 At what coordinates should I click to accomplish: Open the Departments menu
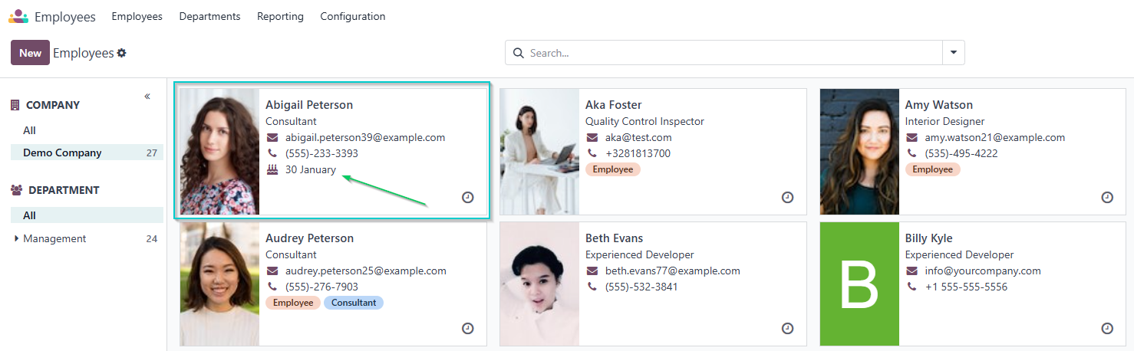(209, 16)
